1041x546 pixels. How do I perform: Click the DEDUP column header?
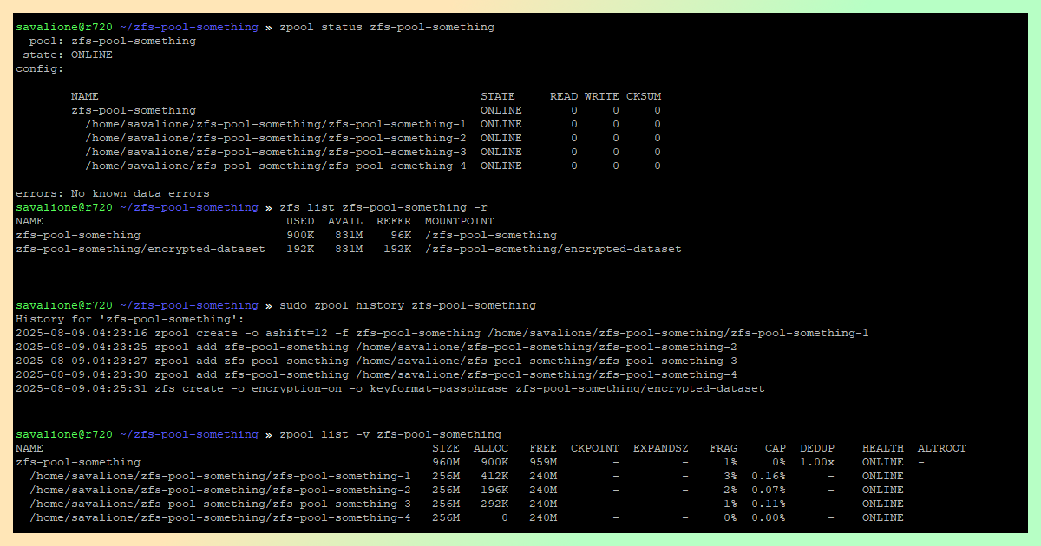pos(817,448)
